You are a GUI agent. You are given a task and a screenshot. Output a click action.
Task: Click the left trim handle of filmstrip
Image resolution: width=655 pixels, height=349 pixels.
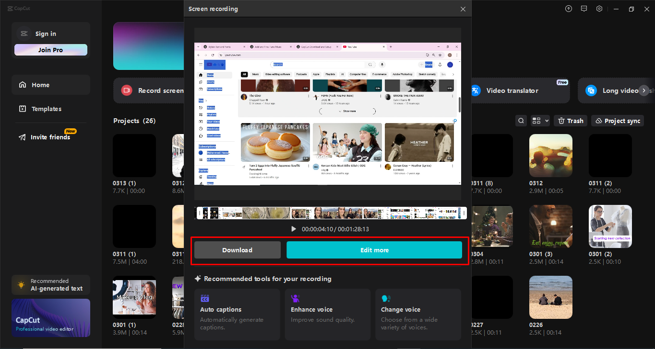pos(199,213)
